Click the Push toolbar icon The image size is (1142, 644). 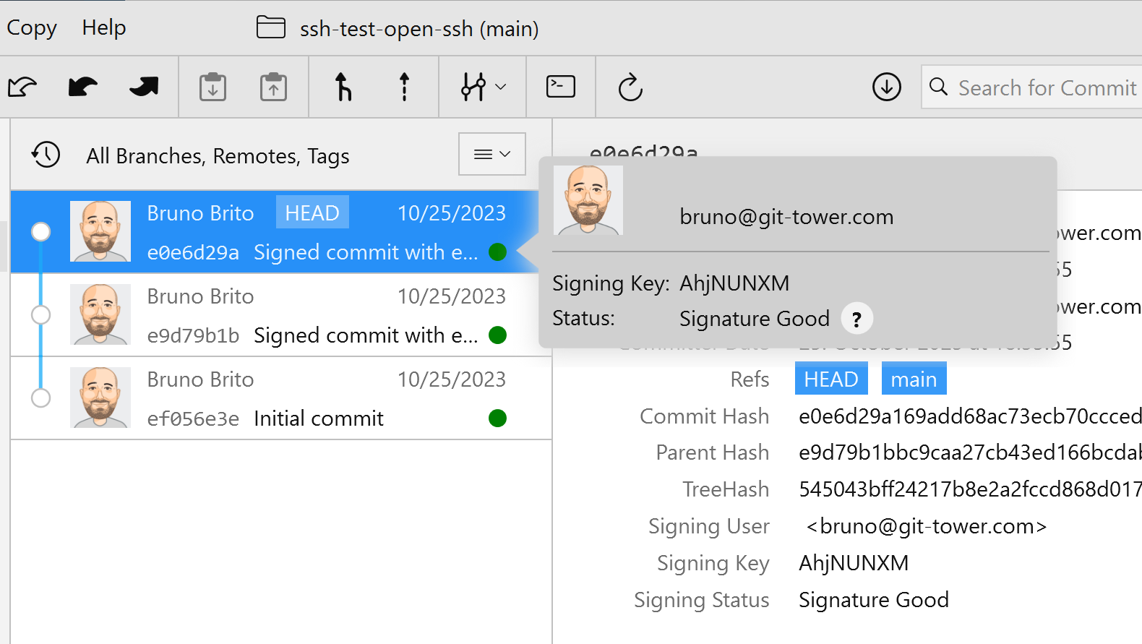tap(144, 87)
